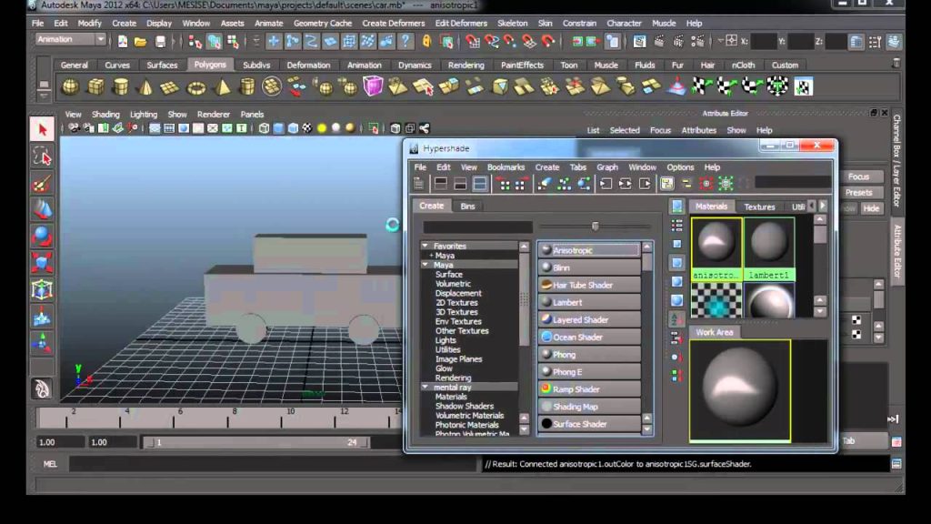Image resolution: width=931 pixels, height=524 pixels.
Task: Select the lambert1 material swatch
Action: click(769, 248)
